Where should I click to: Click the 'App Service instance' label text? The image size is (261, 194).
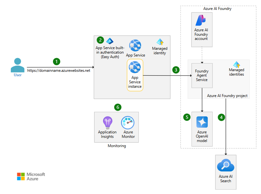(x=135, y=82)
